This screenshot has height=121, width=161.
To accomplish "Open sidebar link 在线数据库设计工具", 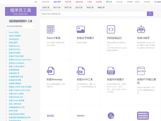I will (x=17, y=107).
